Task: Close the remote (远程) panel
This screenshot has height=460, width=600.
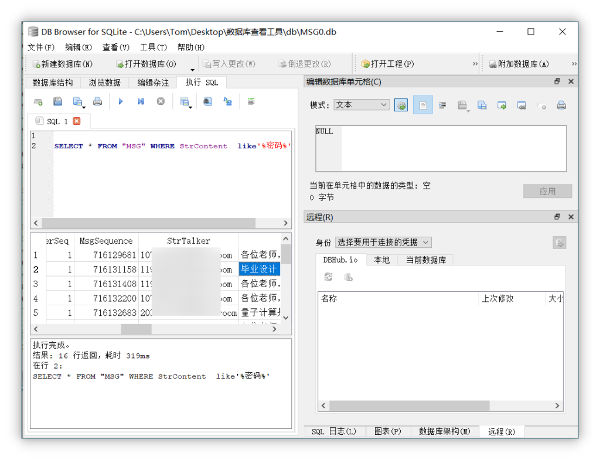Action: pos(571,217)
